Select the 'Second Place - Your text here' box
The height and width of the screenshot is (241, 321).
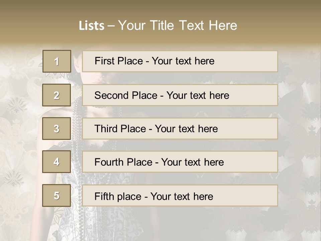pyautogui.click(x=180, y=95)
